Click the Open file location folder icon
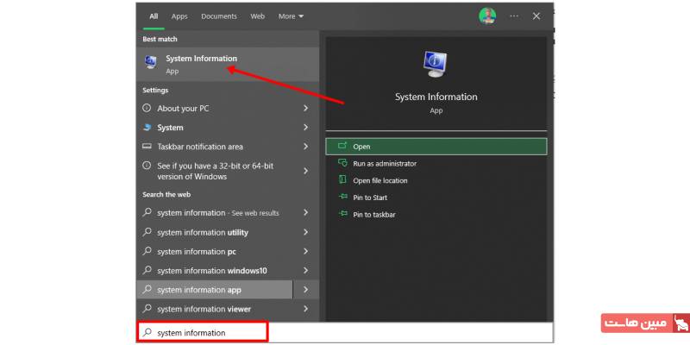The height and width of the screenshot is (345, 690). 342,180
